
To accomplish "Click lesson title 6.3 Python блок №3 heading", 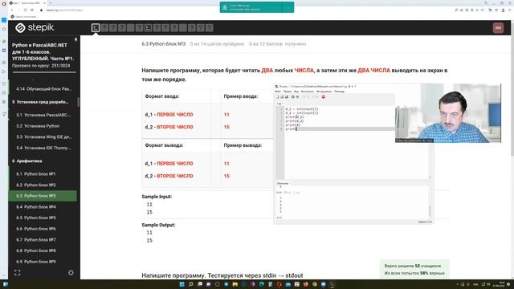I will tap(164, 44).
